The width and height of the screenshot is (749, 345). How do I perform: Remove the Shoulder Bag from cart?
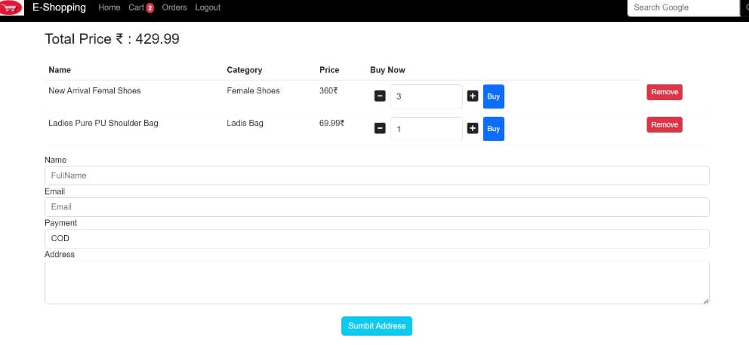[x=664, y=124]
